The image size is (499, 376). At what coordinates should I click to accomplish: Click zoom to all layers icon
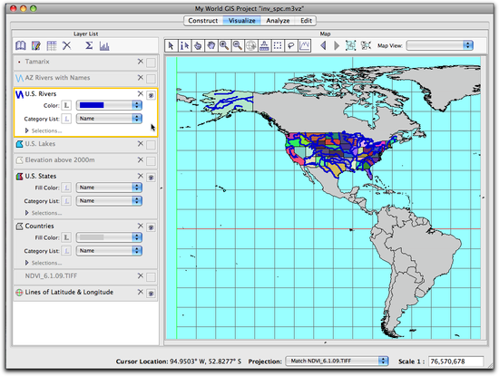[351, 45]
